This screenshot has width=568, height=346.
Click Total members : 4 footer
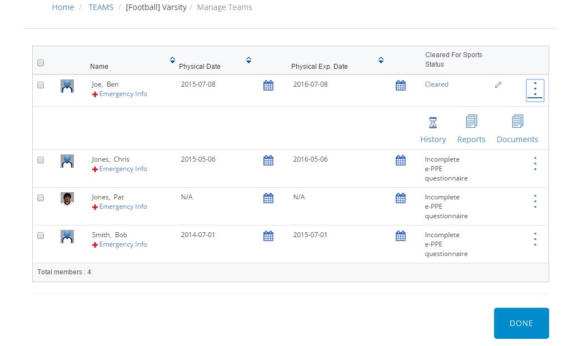point(64,272)
